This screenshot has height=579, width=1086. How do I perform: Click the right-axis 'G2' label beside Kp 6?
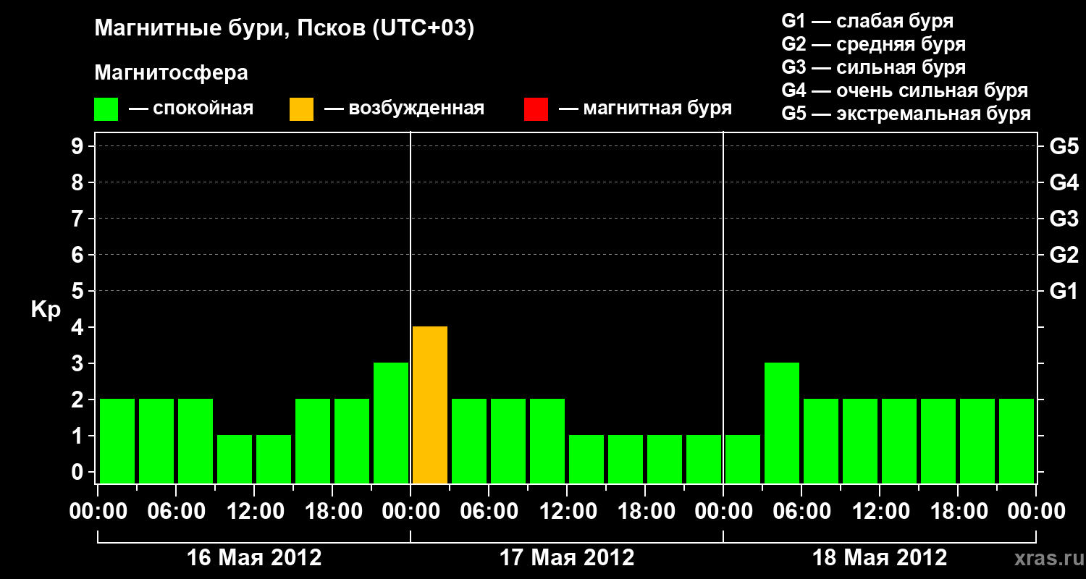(1064, 255)
